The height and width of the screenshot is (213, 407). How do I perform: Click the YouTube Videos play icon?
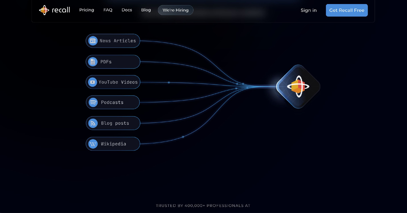tap(92, 82)
